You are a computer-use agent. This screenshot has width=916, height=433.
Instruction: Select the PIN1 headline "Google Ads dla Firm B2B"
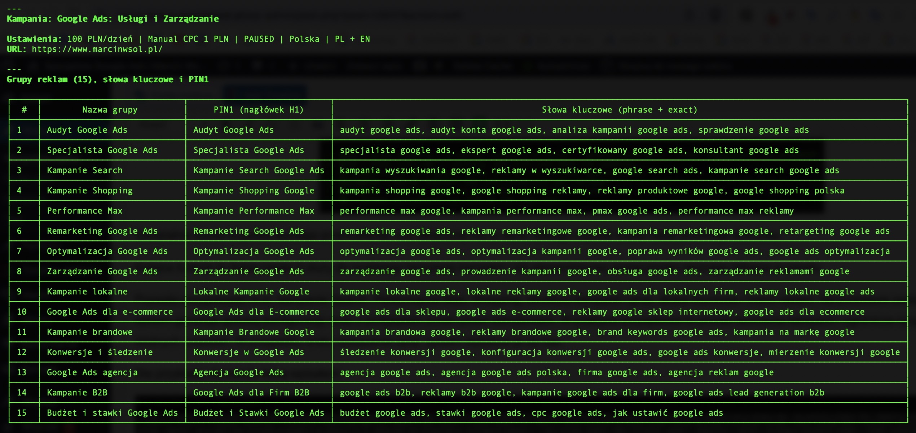click(251, 393)
